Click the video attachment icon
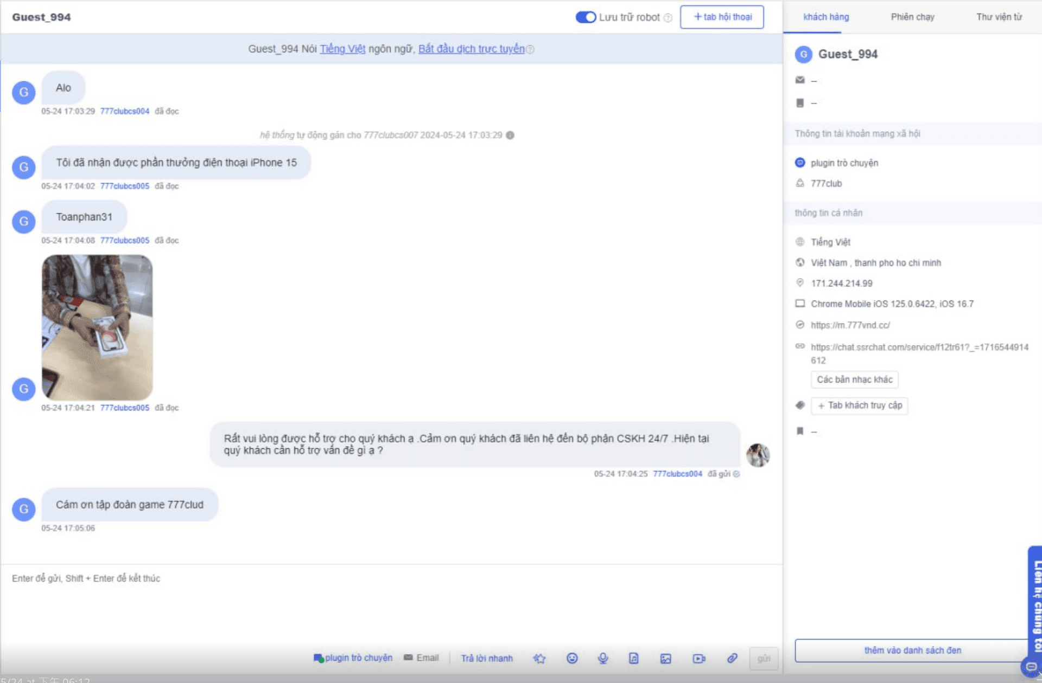Viewport: 1042px width, 683px height. point(699,658)
